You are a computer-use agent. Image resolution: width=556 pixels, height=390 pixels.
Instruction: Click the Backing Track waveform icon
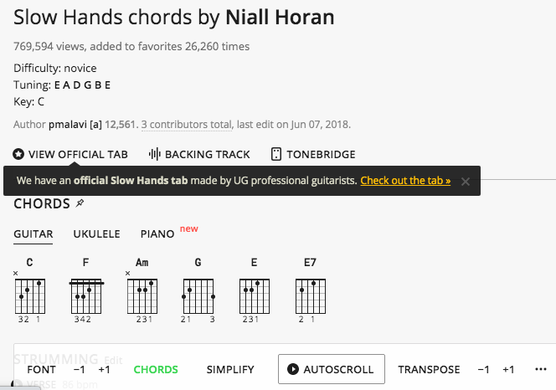(x=154, y=154)
